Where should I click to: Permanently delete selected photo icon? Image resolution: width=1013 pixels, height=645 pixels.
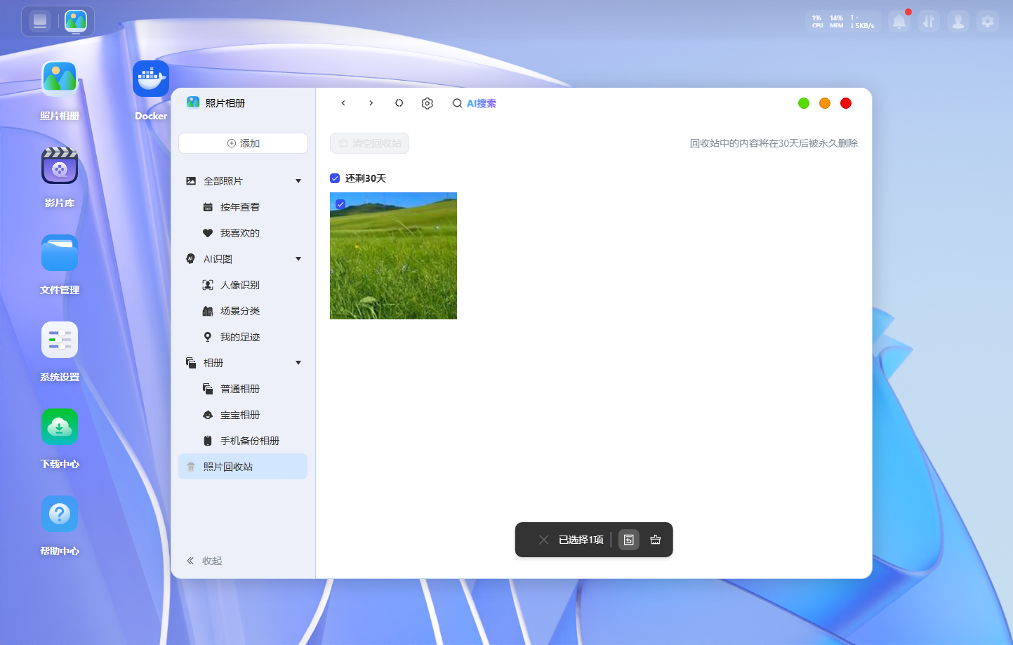[656, 540]
